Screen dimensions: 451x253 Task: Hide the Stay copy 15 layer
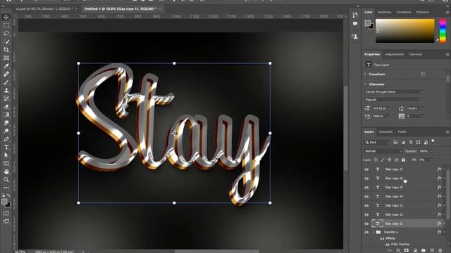pos(366,188)
